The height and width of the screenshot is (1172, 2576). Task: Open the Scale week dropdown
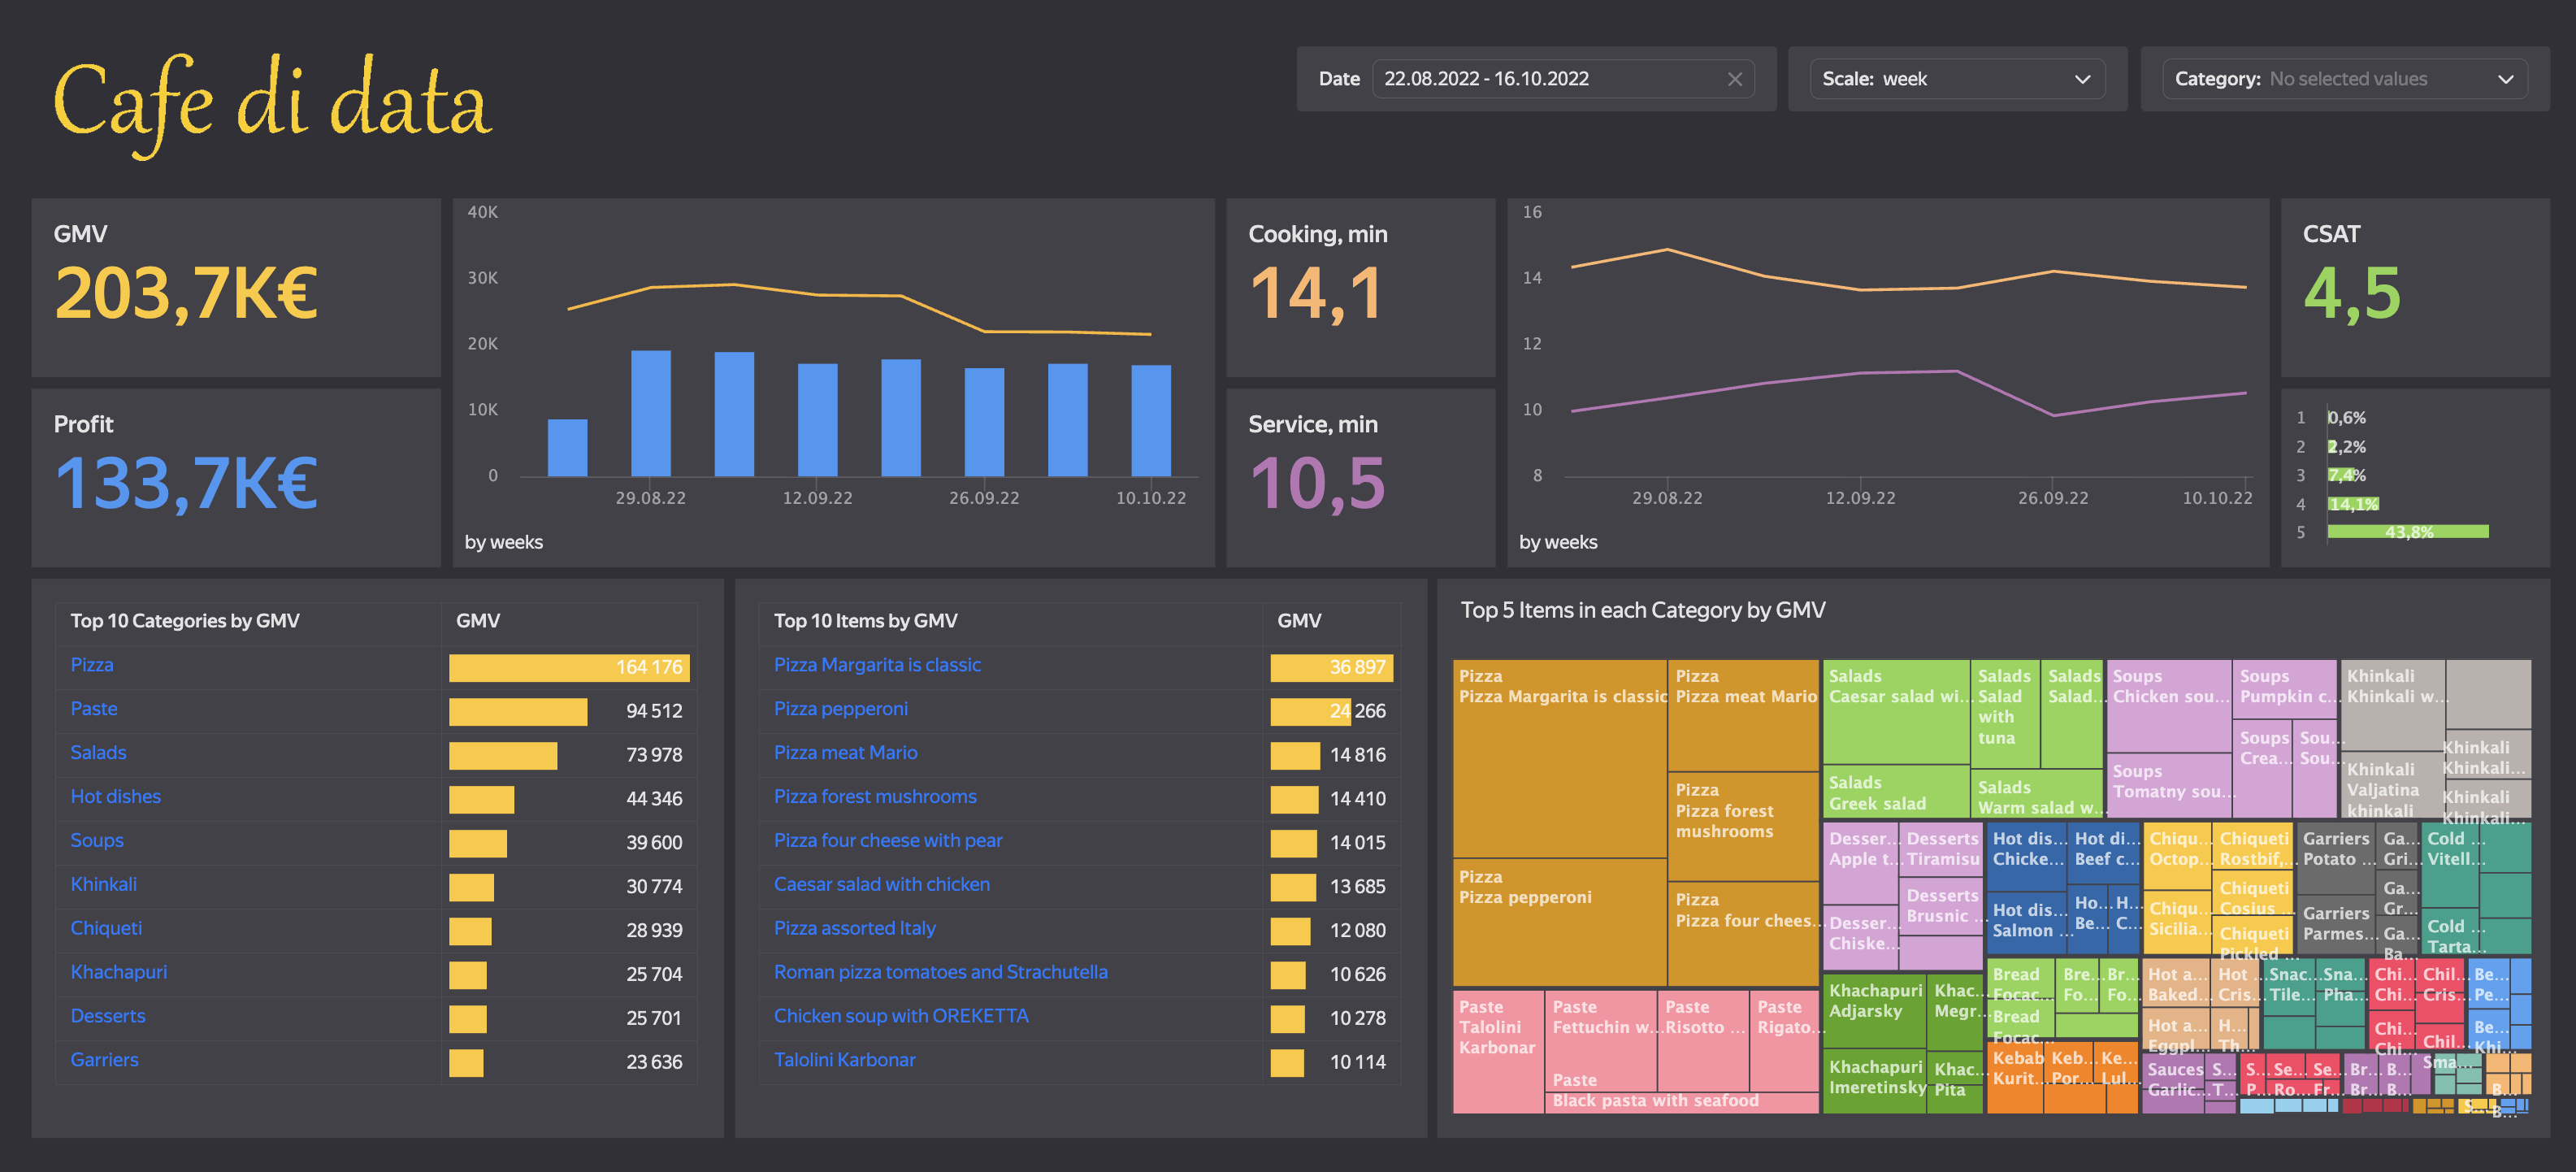(x=1956, y=79)
